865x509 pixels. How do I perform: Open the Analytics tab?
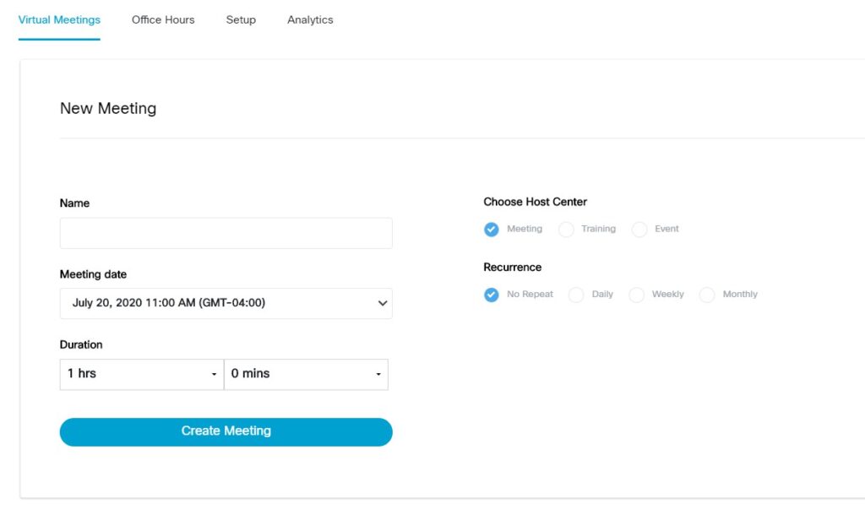[310, 19]
